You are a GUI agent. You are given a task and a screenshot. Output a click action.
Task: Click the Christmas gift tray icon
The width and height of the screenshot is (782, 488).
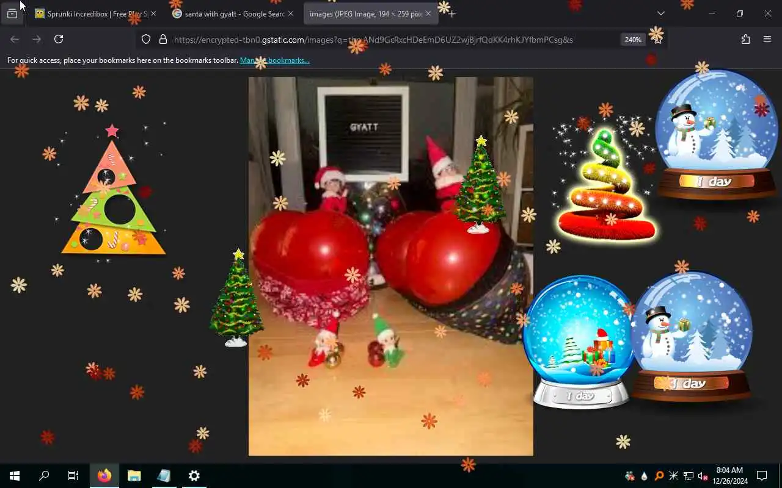tap(630, 476)
